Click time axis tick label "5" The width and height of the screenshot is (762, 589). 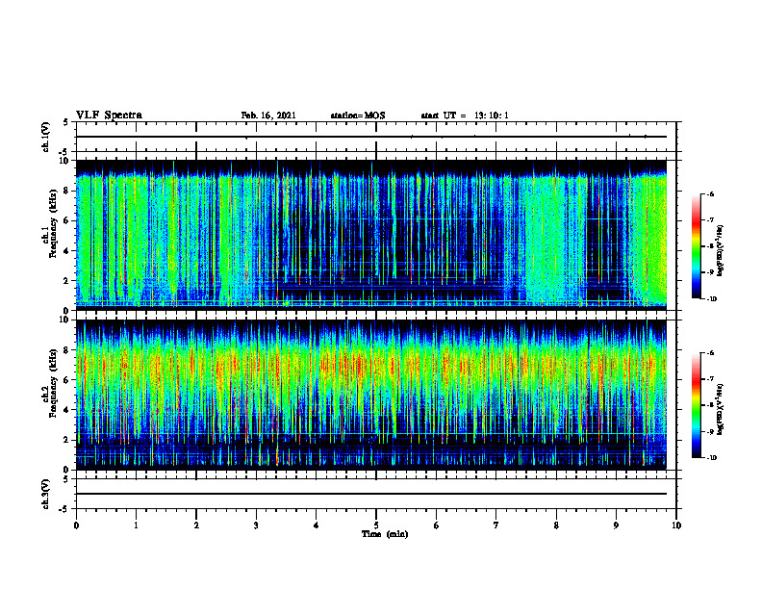pos(376,525)
